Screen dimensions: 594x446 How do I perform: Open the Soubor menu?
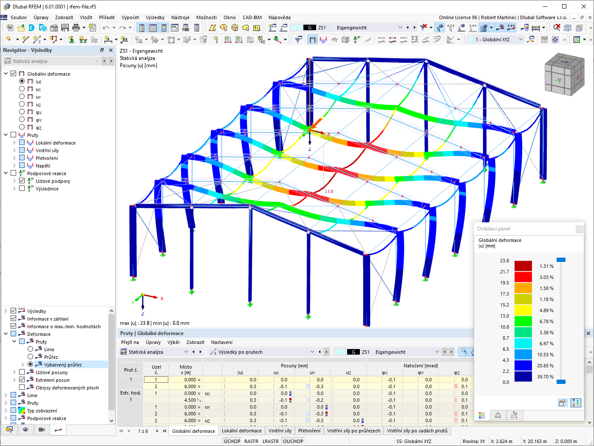pyautogui.click(x=19, y=17)
